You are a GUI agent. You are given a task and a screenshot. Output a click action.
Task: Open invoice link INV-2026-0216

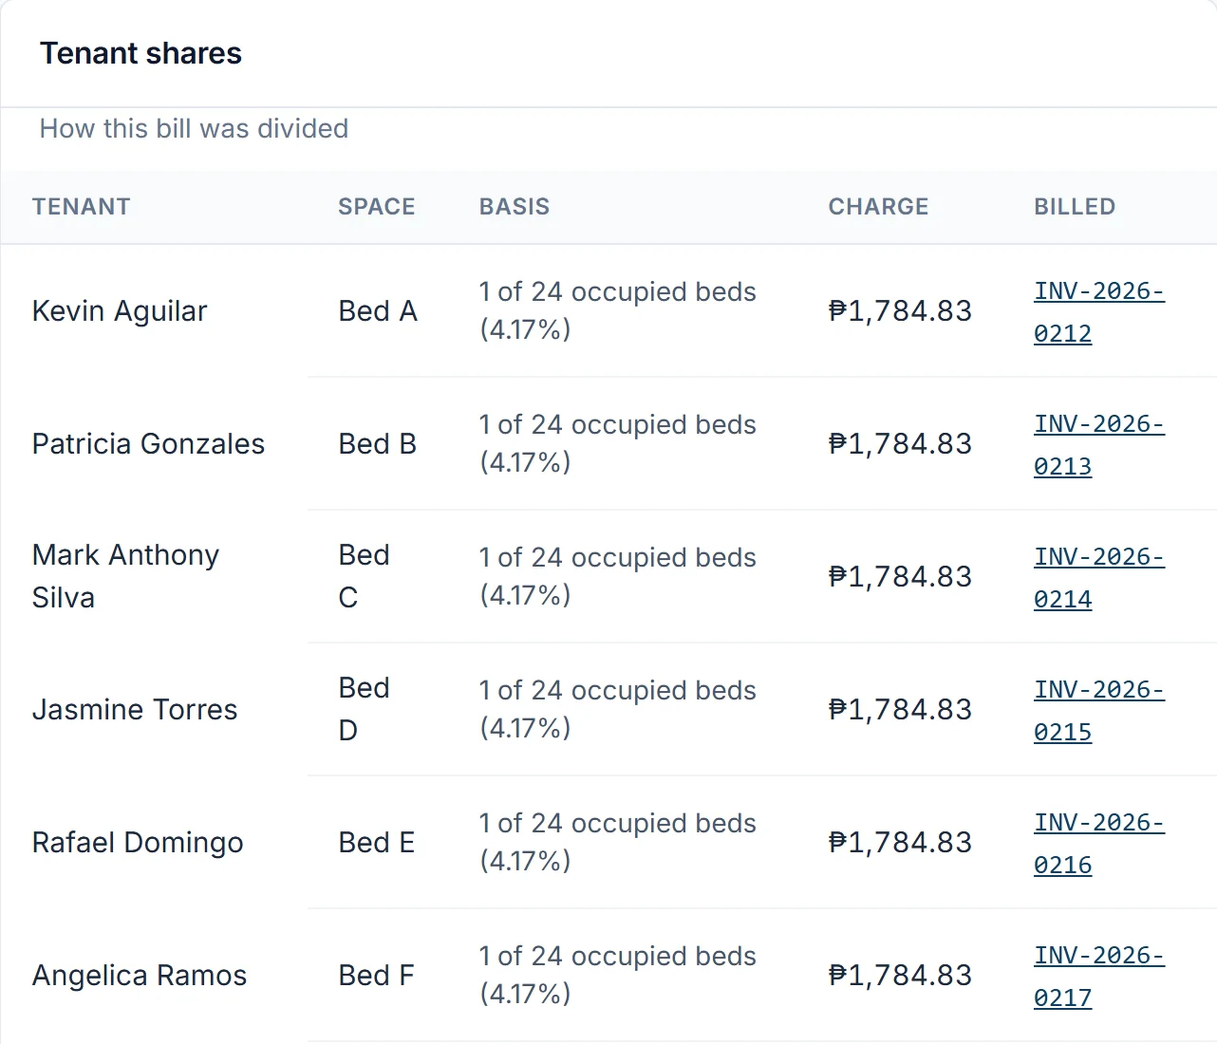pyautogui.click(x=1099, y=843)
